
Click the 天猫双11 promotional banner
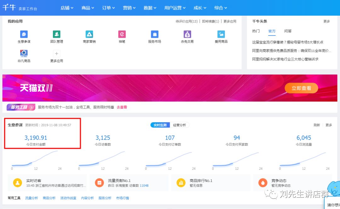tap(170, 88)
